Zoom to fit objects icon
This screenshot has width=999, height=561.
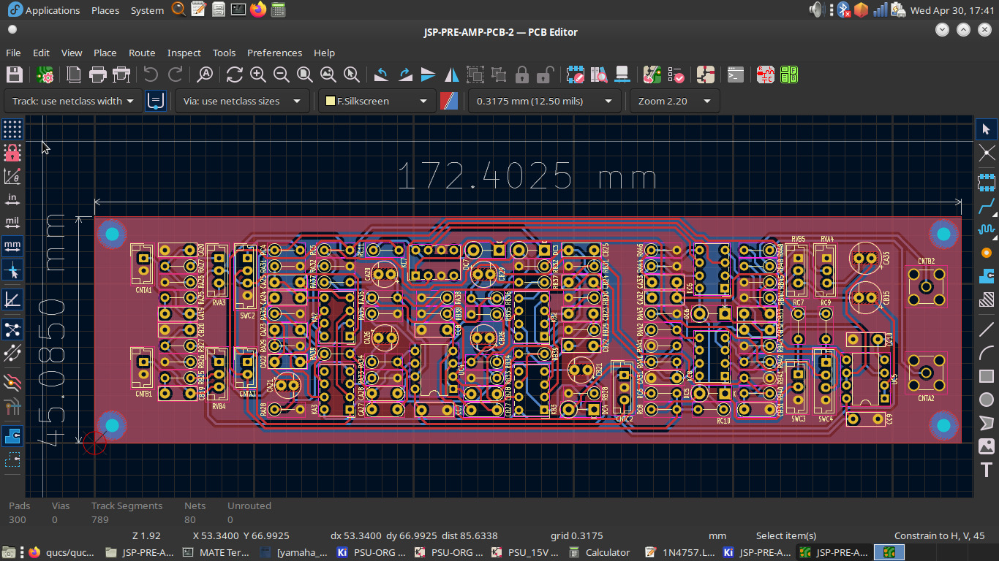pyautogui.click(x=328, y=75)
